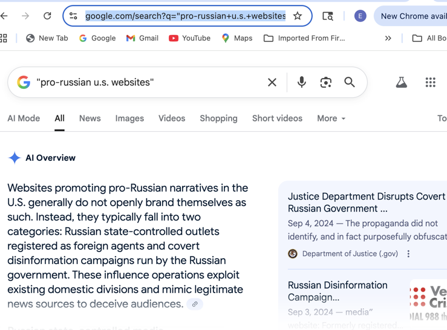The height and width of the screenshot is (330, 447).
Task: Click the magnifying glass search button
Action: pyautogui.click(x=350, y=82)
